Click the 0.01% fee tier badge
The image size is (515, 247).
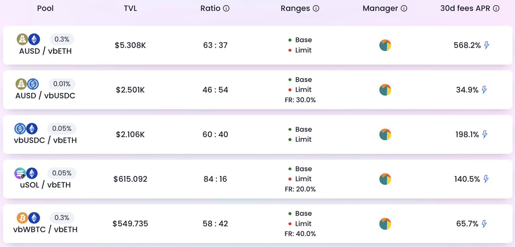[62, 84]
